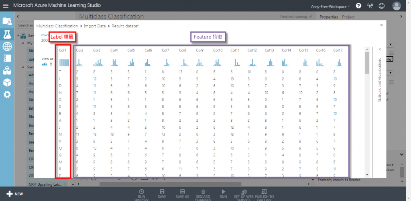The image size is (411, 201).
Task: Collapse the right Properties pane with chevron
Action: tap(401, 16)
